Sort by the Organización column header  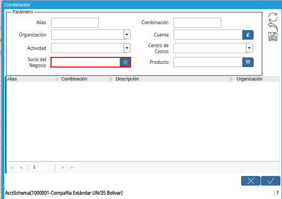(x=249, y=79)
